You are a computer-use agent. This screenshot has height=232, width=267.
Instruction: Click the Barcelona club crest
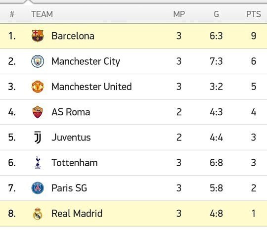coord(38,36)
